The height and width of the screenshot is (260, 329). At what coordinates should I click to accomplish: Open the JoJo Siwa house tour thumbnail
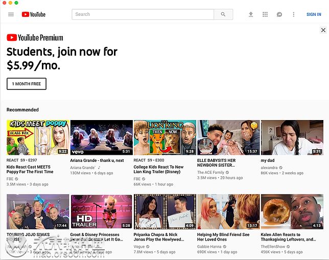click(38, 211)
